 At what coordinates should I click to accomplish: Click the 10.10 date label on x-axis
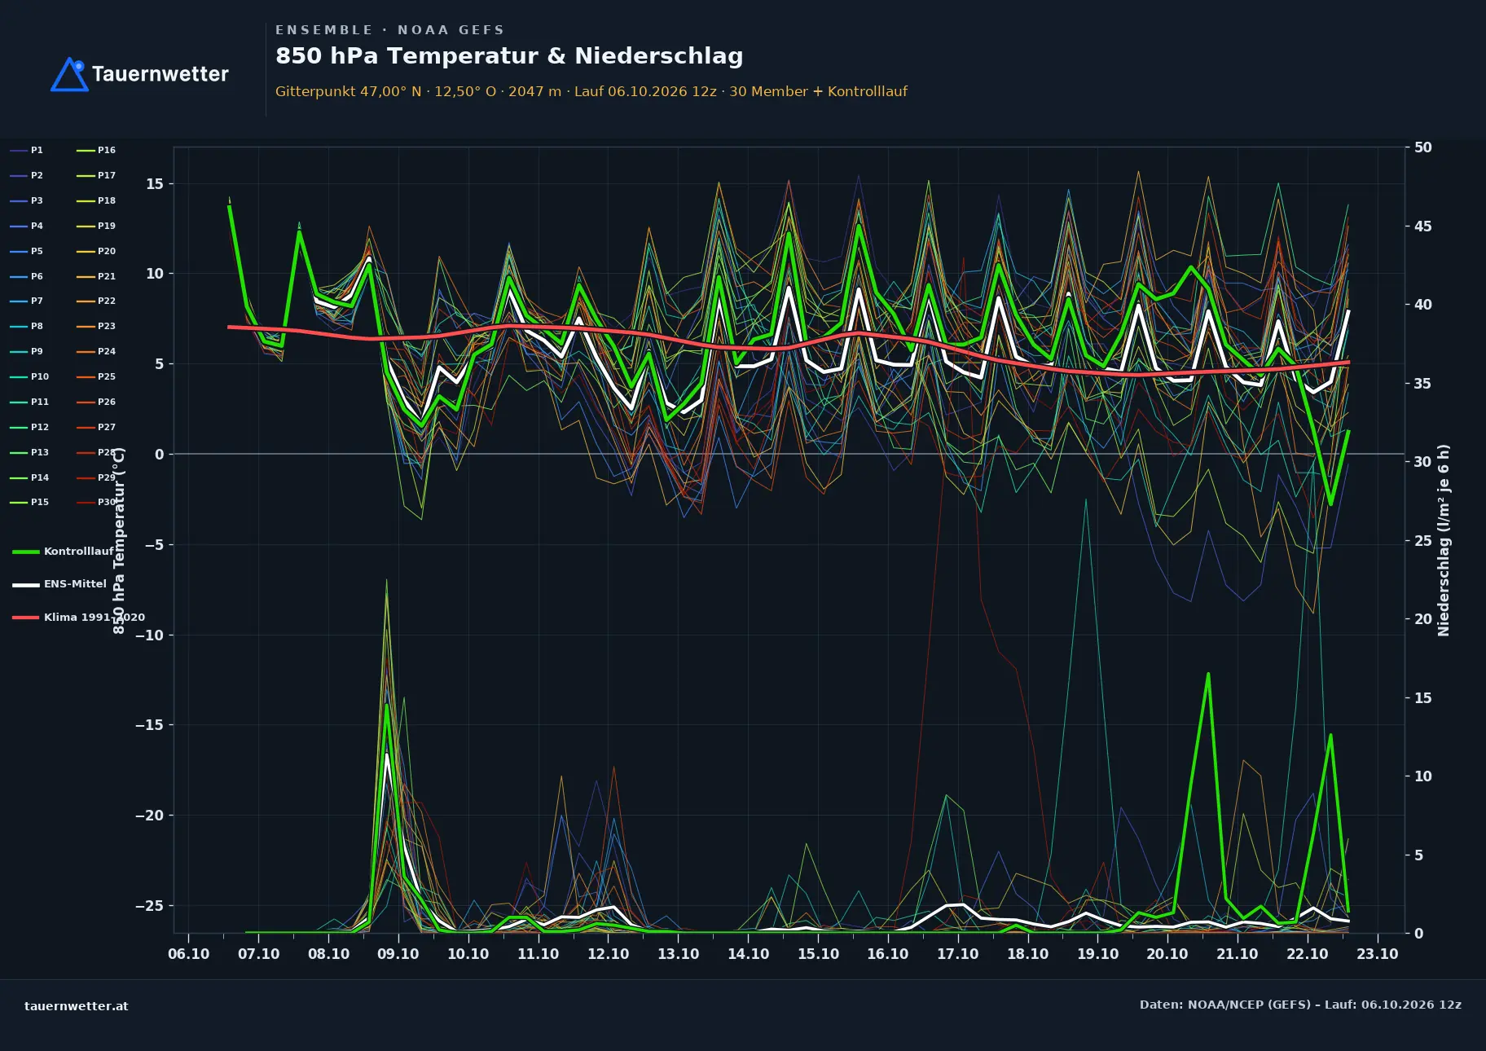(x=468, y=954)
